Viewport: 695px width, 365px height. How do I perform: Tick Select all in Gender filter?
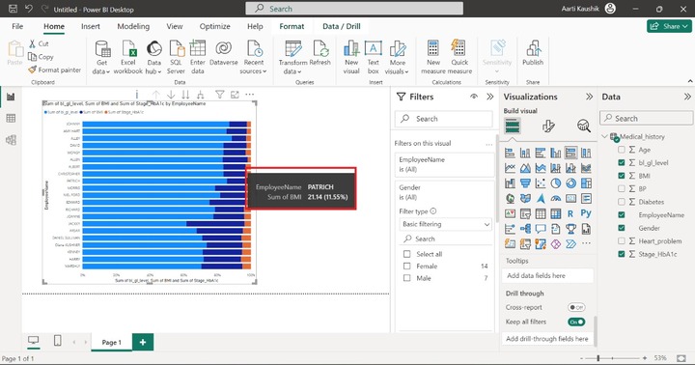click(407, 254)
